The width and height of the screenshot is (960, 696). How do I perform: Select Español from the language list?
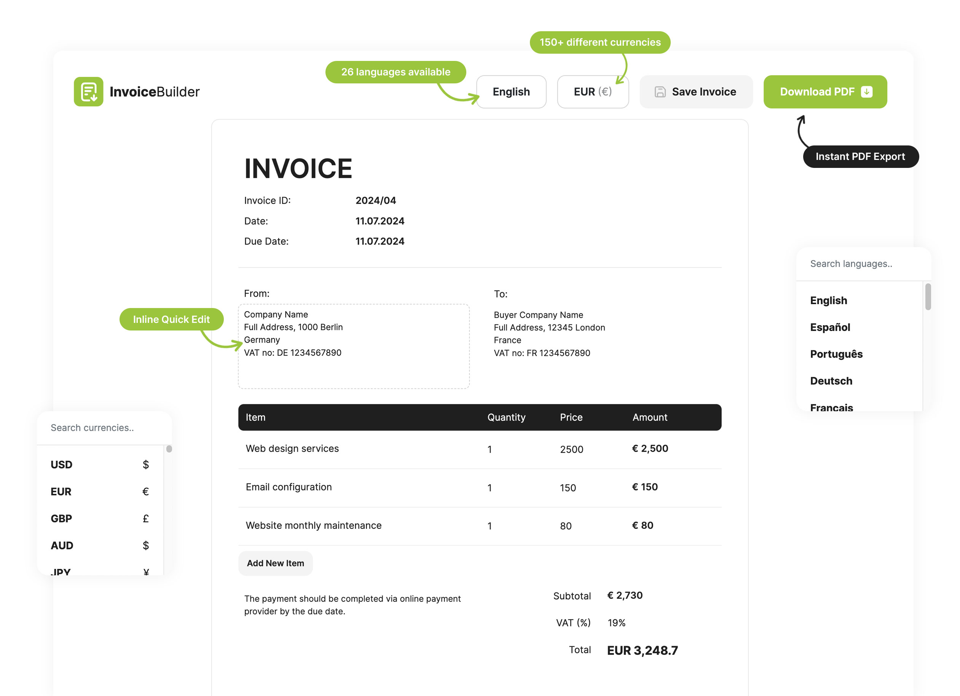click(830, 327)
